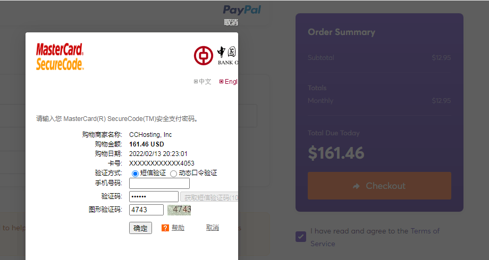Click the PayPal logo behind the dialog

pos(242,10)
